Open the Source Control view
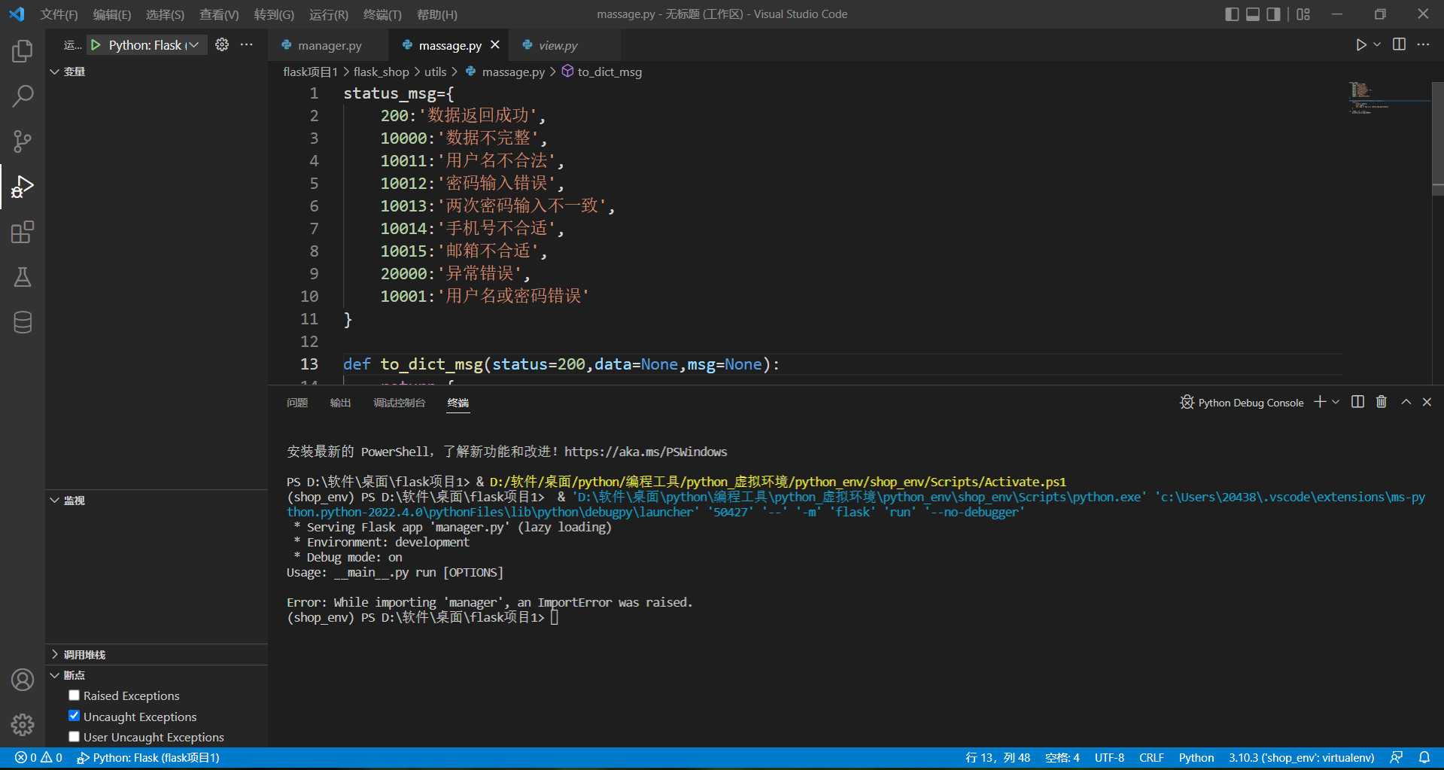 click(23, 142)
